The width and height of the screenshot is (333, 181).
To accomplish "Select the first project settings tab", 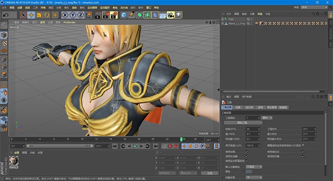I will pyautogui.click(x=227, y=107).
